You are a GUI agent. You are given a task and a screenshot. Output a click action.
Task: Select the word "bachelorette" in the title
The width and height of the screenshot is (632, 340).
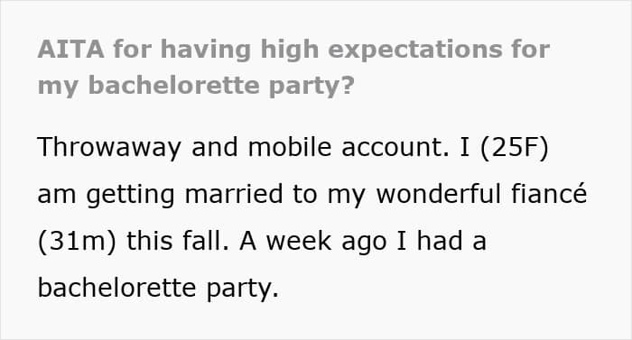tap(173, 86)
